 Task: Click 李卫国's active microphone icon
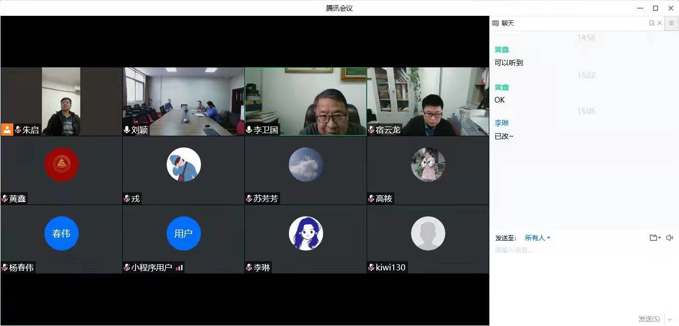pos(249,130)
